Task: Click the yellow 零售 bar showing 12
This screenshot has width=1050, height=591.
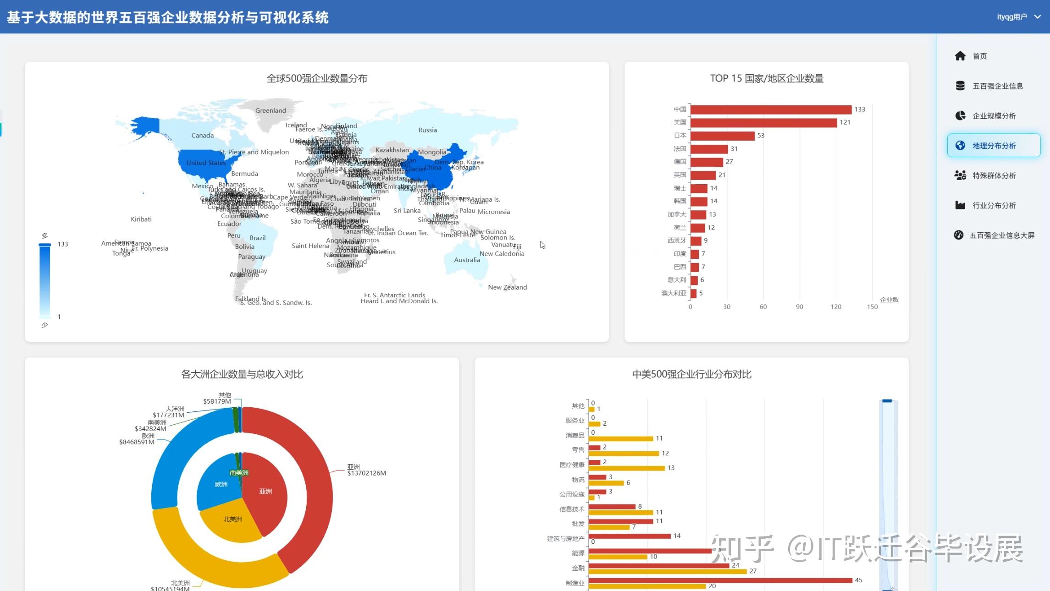Action: pos(624,454)
